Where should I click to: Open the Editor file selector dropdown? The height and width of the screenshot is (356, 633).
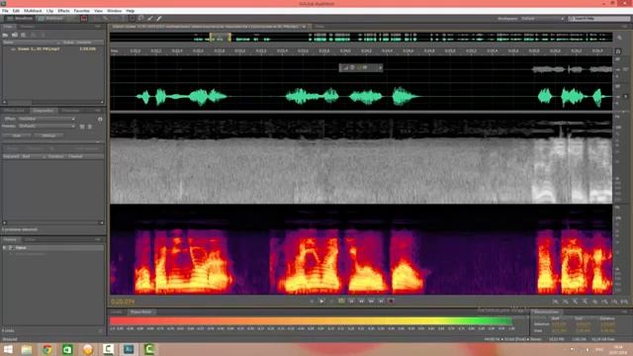304,27
